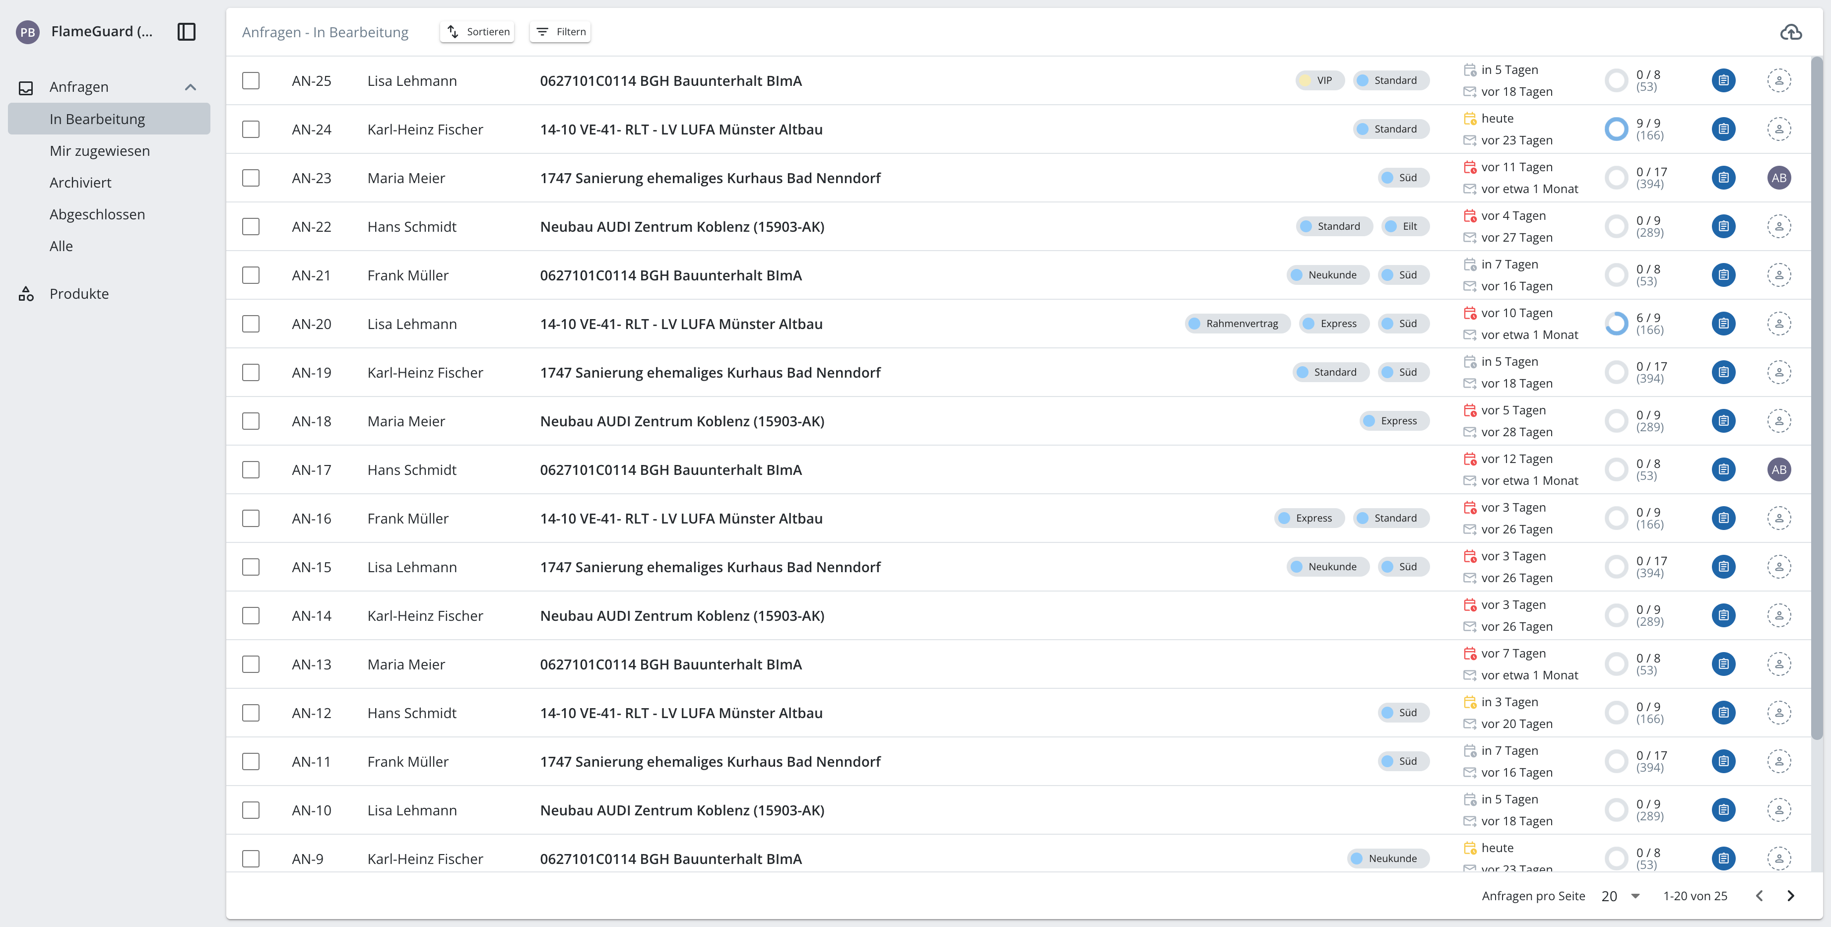This screenshot has height=927, width=1831.
Task: Go to the previous page arrow
Action: (x=1759, y=896)
